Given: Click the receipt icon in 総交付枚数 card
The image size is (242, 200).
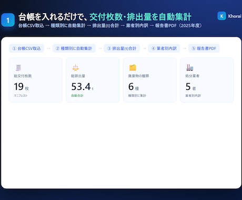Looking at the screenshot, I should coord(18,67).
